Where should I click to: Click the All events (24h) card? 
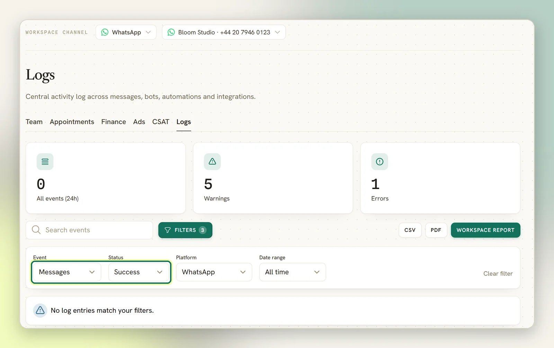[x=106, y=178]
